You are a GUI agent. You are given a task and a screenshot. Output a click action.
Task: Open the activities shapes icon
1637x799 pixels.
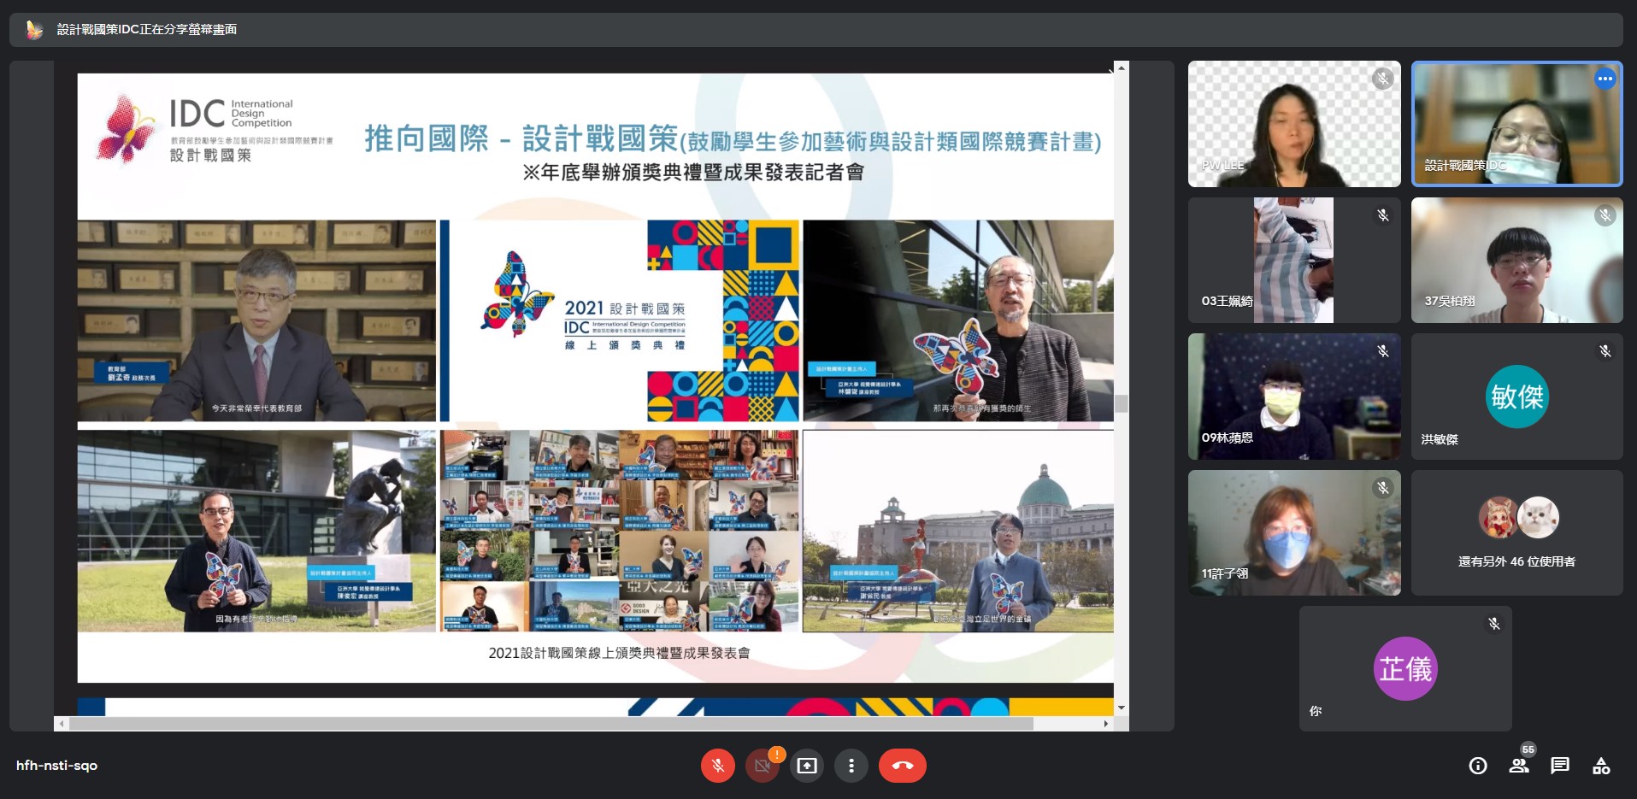(x=1601, y=766)
